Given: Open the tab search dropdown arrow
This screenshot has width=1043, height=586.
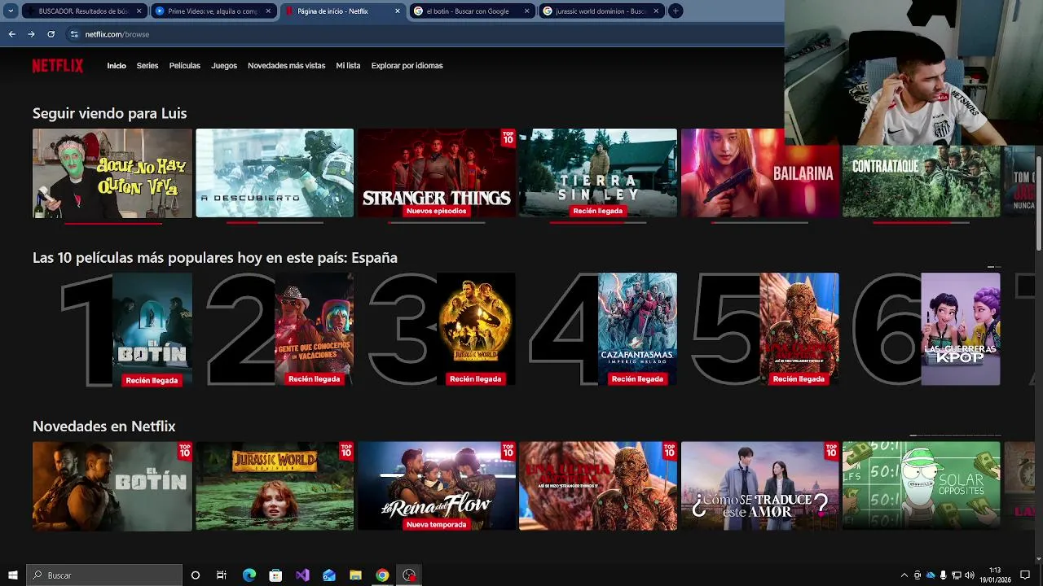Looking at the screenshot, I should tap(11, 11).
